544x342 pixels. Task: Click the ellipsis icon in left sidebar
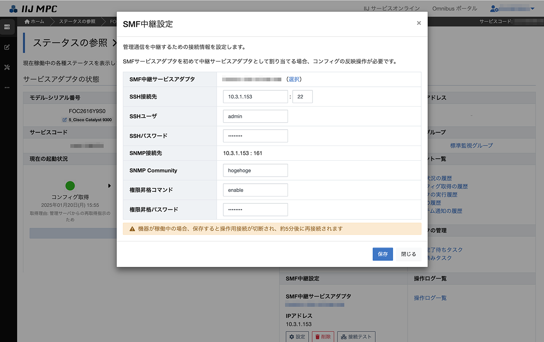pos(7,88)
